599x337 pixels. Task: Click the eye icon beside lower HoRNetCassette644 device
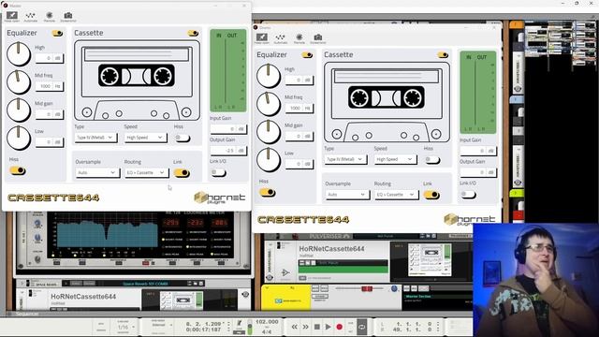click(245, 294)
